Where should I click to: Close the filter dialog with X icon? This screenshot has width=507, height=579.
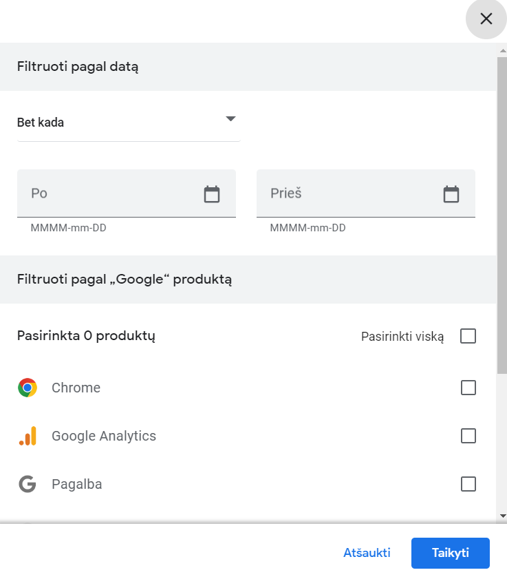[486, 19]
